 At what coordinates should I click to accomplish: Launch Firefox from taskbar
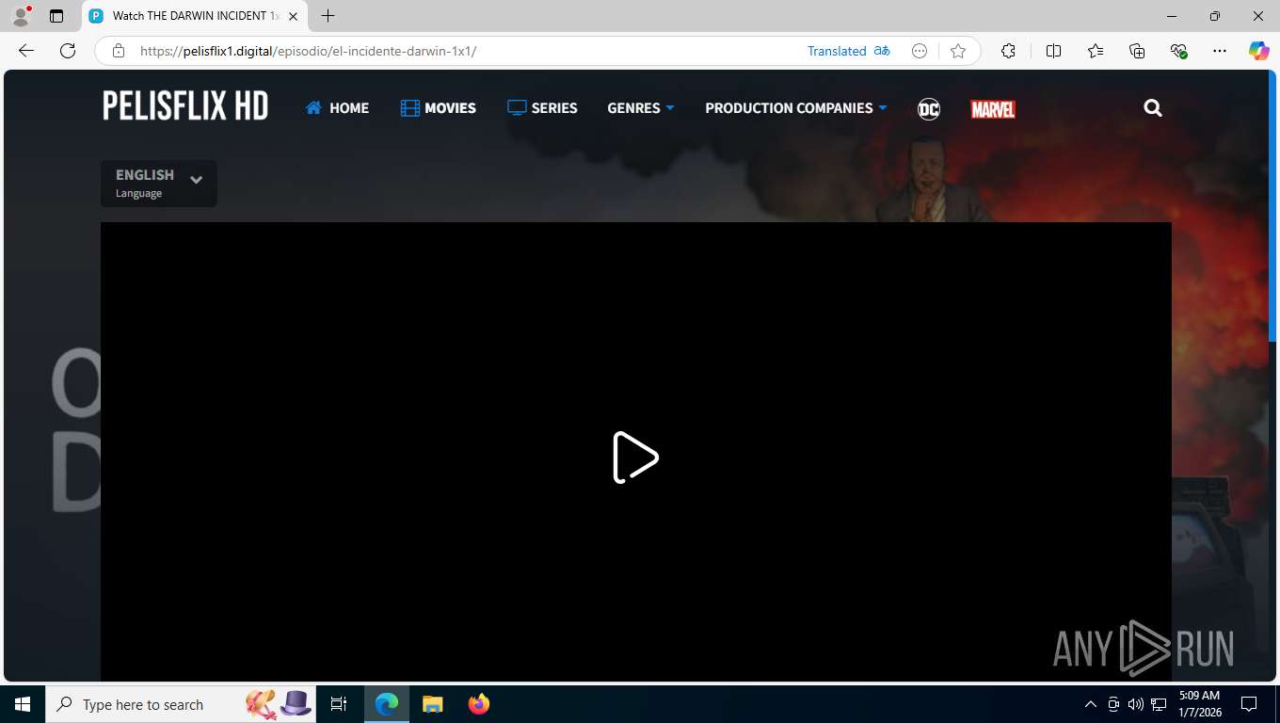478,704
